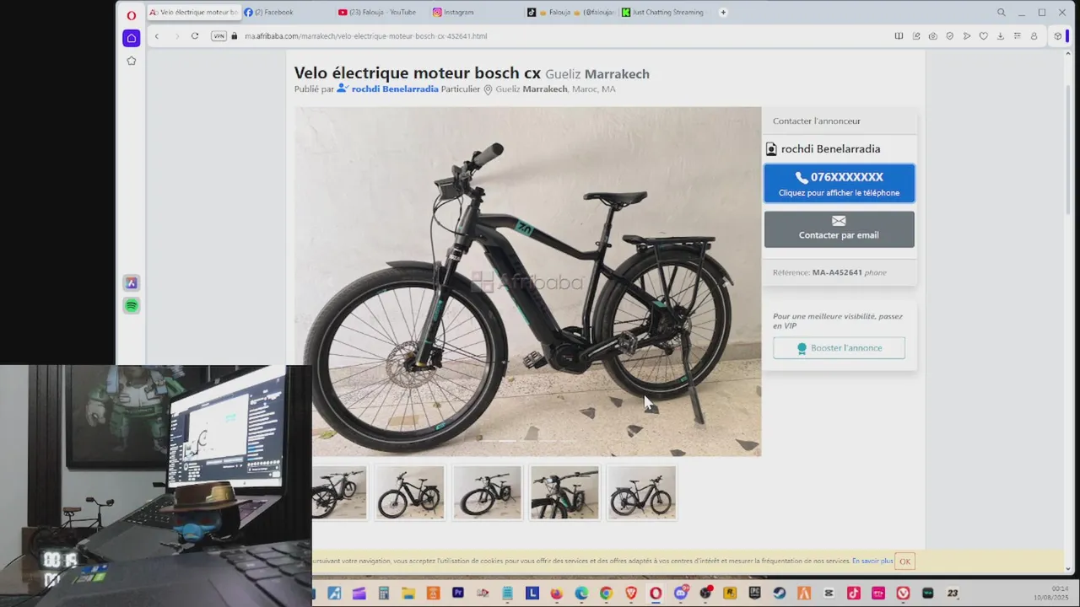Open Firefox from the taskbar
This screenshot has width=1080, height=607.
pyautogui.click(x=556, y=594)
